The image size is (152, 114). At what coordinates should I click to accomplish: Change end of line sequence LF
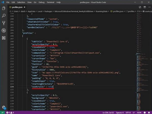pos(134,112)
